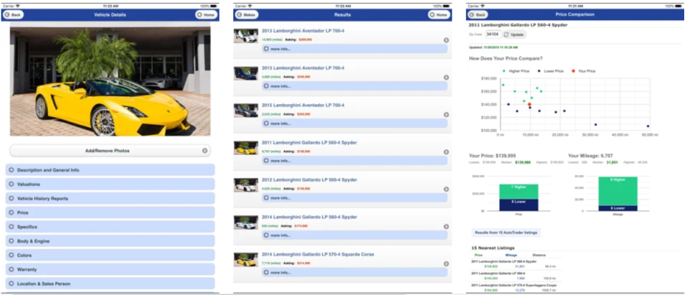
Task: Expand Description and General Info section
Action: [x=110, y=170]
